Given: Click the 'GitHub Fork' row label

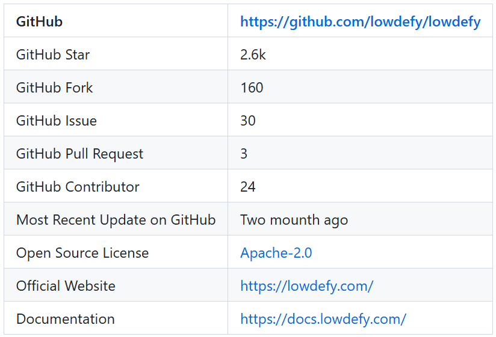Looking at the screenshot, I should click(54, 88).
